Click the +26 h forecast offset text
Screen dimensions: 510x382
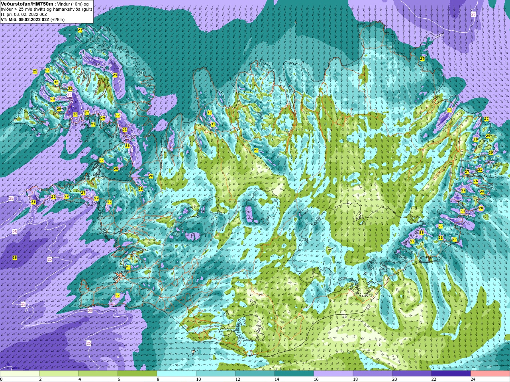click(58, 19)
